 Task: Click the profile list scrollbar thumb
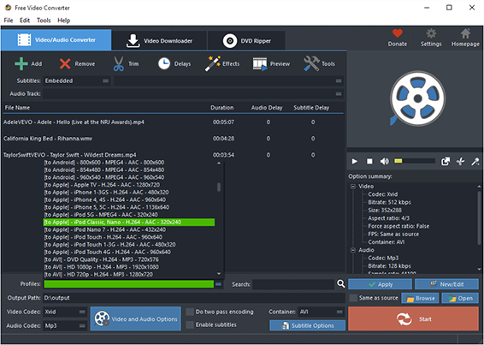[219, 187]
